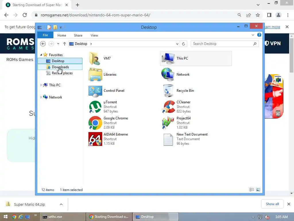Image resolution: width=294 pixels, height=221 pixels.
Task: Select the Network icon in file list
Action: pos(168,75)
